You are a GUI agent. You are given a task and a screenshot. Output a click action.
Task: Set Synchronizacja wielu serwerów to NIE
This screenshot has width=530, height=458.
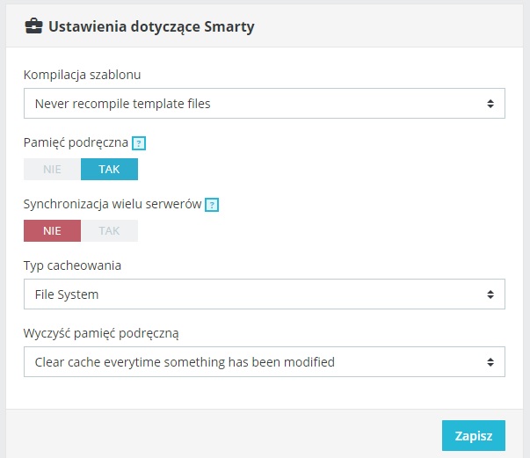click(52, 231)
